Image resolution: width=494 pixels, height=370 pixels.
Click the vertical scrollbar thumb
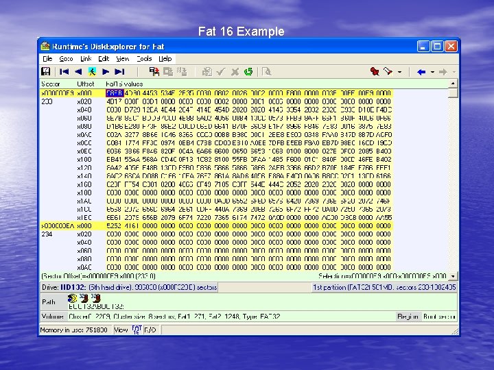click(x=453, y=92)
